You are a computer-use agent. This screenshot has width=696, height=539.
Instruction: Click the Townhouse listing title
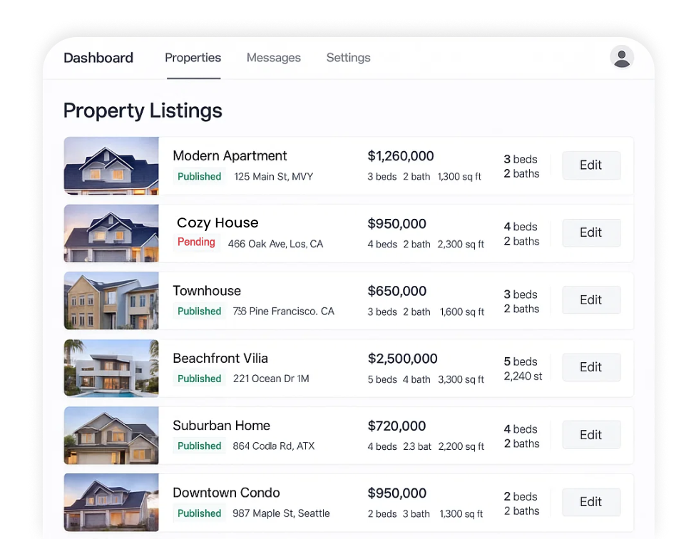(207, 291)
